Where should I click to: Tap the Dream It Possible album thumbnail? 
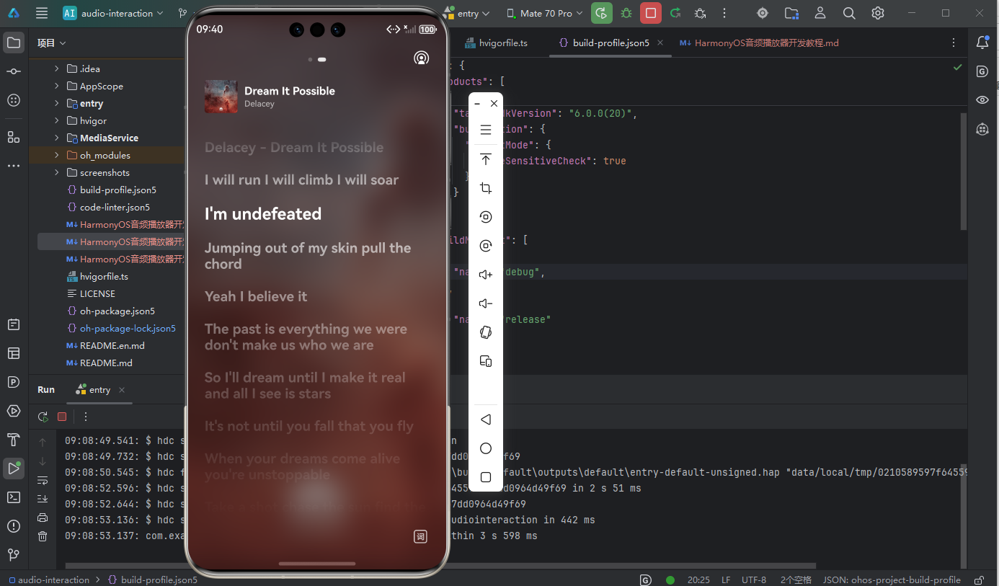221,96
